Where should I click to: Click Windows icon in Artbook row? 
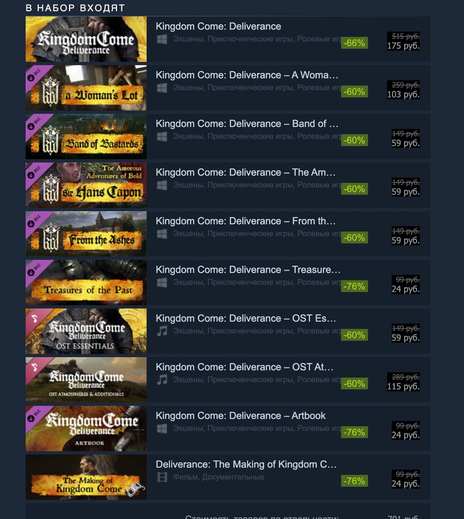pyautogui.click(x=162, y=428)
